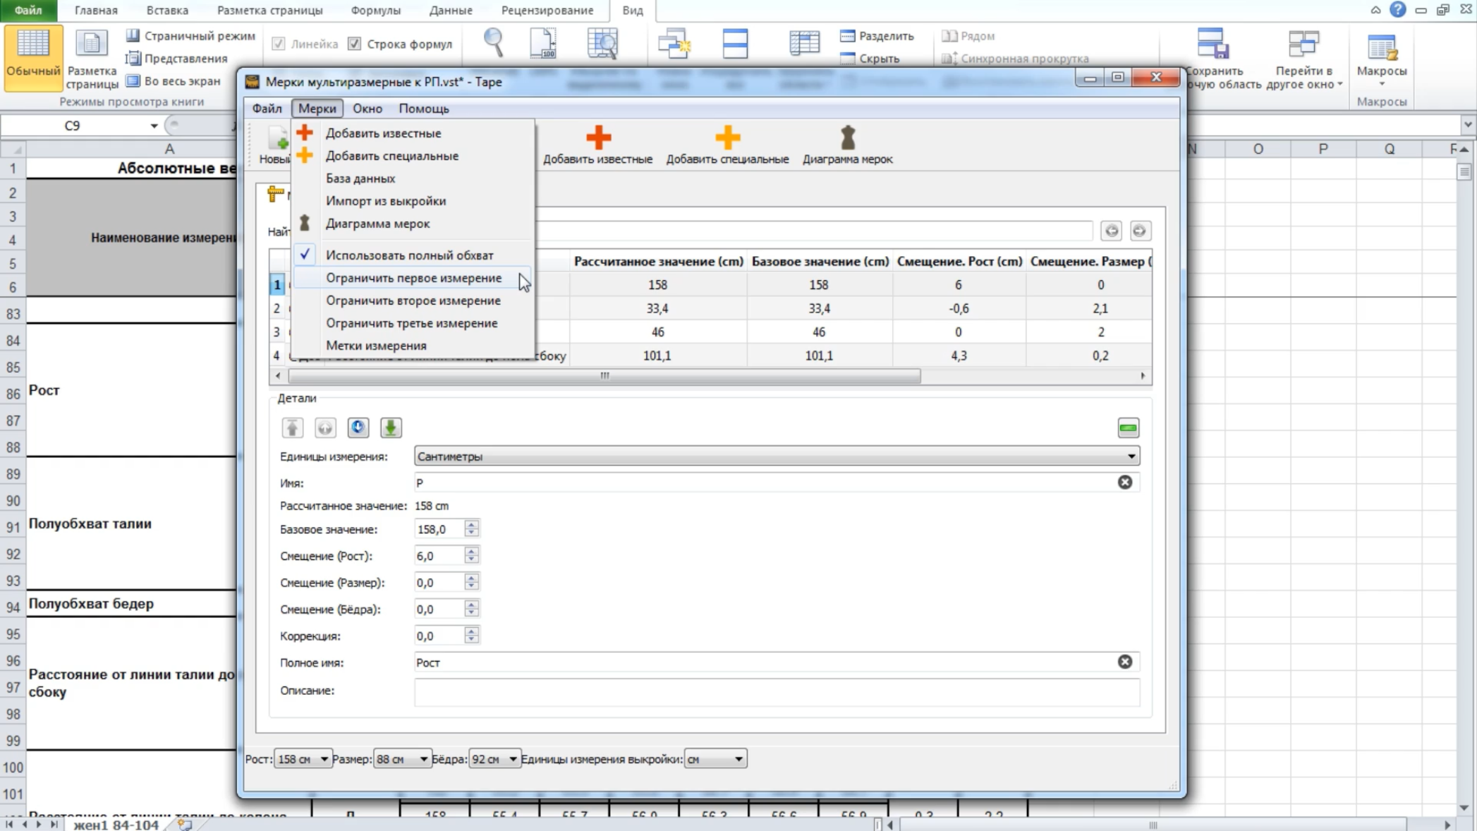Click the previous search result arrow icon
1477x831 pixels.
click(x=1112, y=231)
